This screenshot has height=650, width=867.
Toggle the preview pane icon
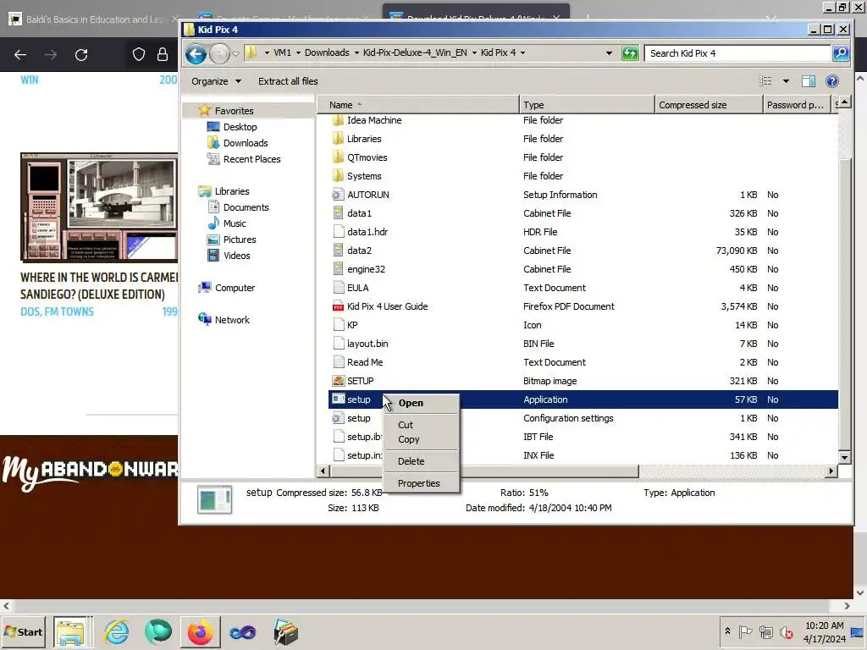(809, 81)
